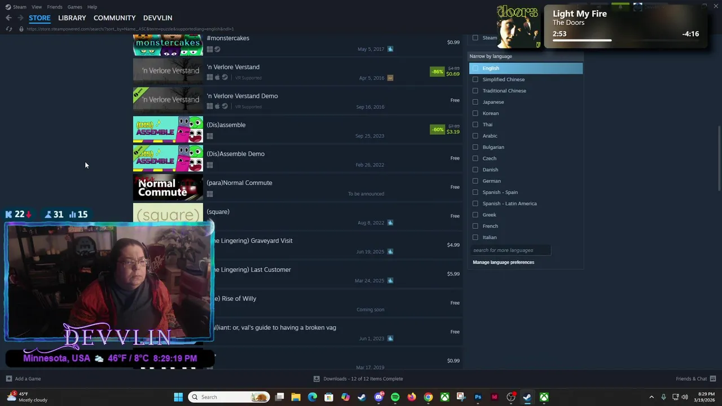722x406 pixels.
Task: Reload the store page
Action: point(8,29)
